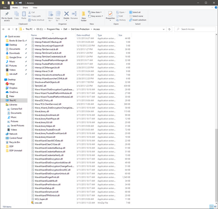Switch to large icons view in status bar
The image size is (218, 209).
click(x=215, y=206)
